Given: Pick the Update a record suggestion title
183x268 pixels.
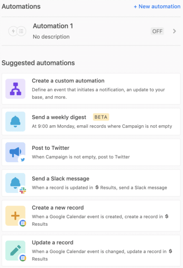Looking at the screenshot, I should coord(52,242).
